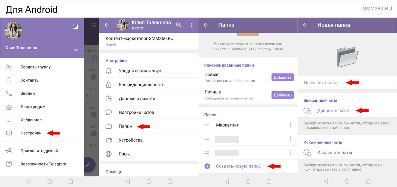The height and width of the screenshot is (187, 397).
Task: Open Папки settings
Action: pos(149,126)
